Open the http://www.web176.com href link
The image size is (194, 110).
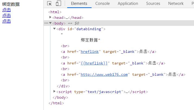pyautogui.click(x=104, y=75)
